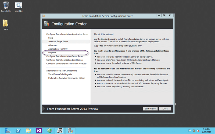This screenshot has width=215, height=134.
Task: Open Server Manager from the taskbar
Action: click(x=8, y=131)
